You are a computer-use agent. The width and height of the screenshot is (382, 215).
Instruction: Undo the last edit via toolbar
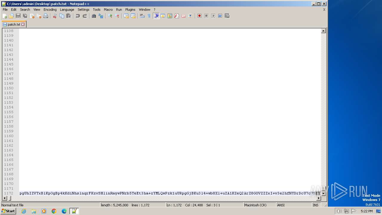point(78,16)
